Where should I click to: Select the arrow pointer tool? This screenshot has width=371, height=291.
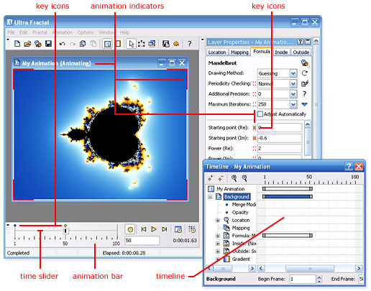coord(131,44)
